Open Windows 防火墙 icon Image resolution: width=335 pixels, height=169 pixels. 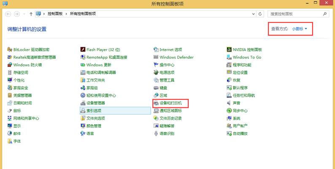[10, 65]
